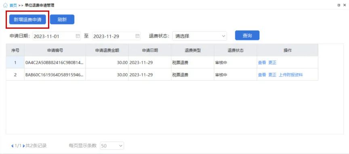Select row number 2 cell
This screenshot has height=154, width=349.
point(15,75)
